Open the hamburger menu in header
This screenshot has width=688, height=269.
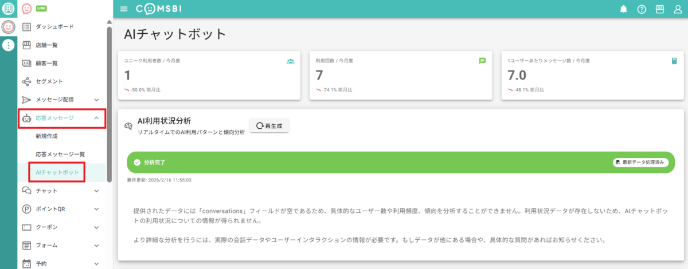coord(124,9)
